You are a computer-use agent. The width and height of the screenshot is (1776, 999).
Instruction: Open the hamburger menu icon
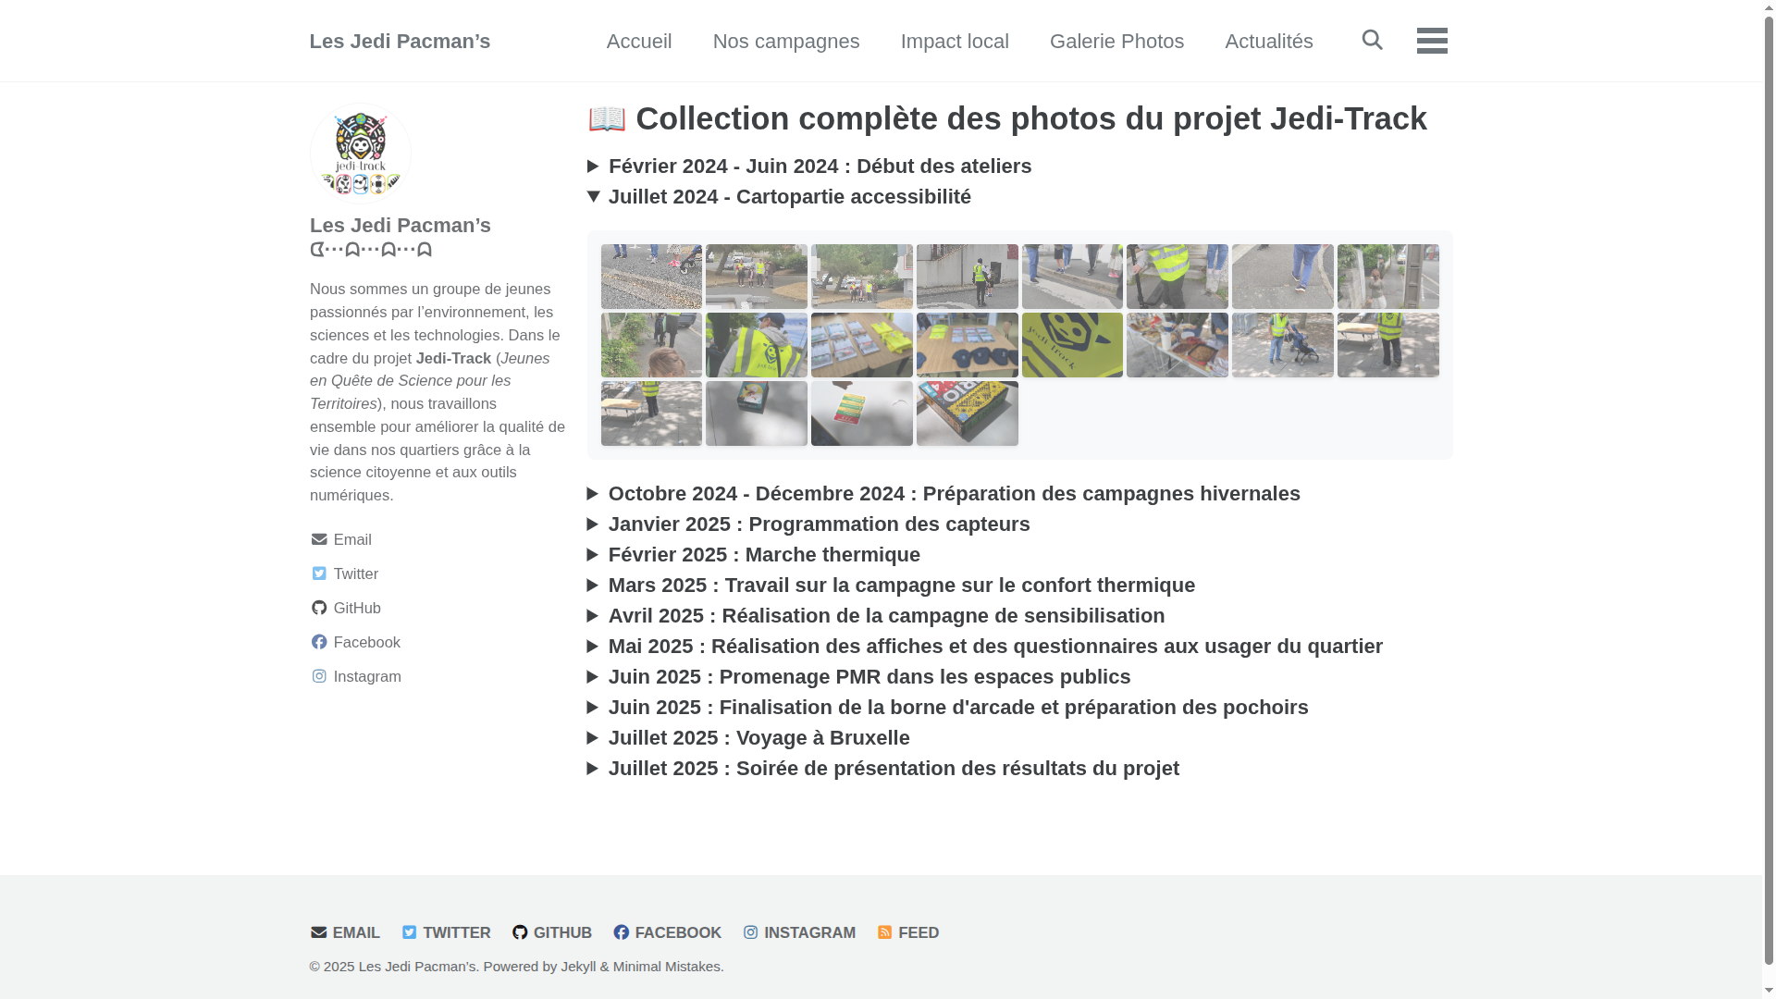click(x=1431, y=41)
